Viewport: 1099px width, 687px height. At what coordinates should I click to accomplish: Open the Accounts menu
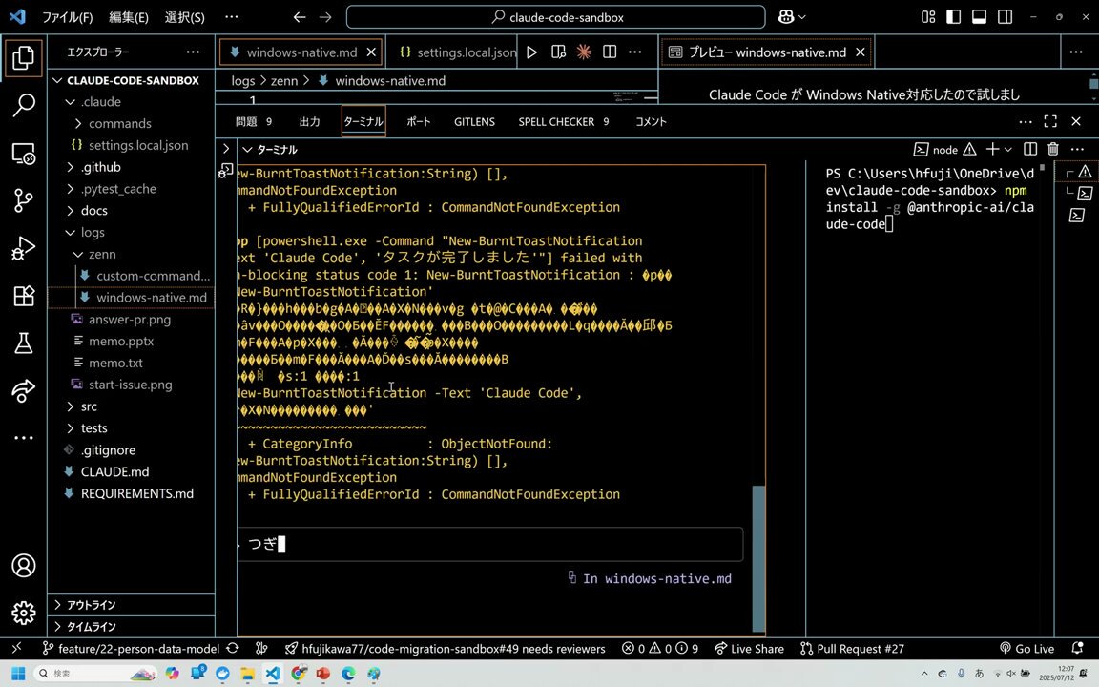tap(23, 565)
